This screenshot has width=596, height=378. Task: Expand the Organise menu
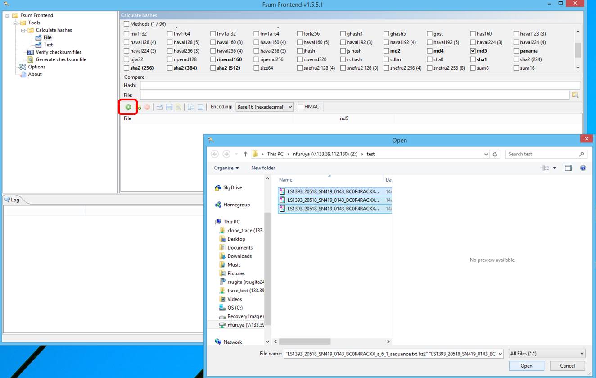pos(226,168)
